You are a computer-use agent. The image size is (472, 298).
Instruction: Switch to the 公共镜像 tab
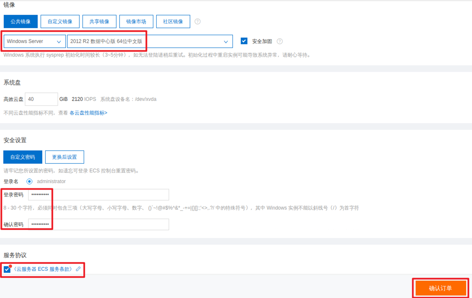click(21, 21)
